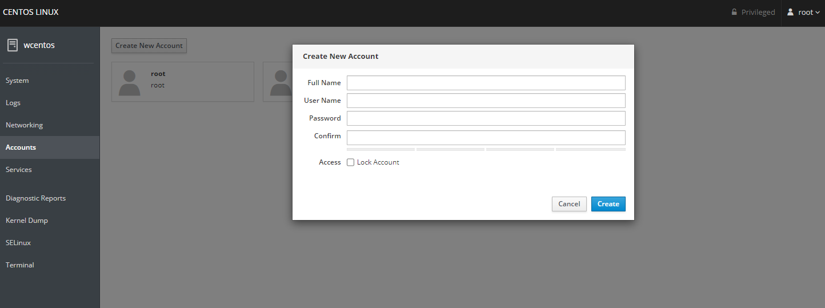Viewport: 825px width, 308px height.
Task: Click into the Password input field
Action: [486, 118]
